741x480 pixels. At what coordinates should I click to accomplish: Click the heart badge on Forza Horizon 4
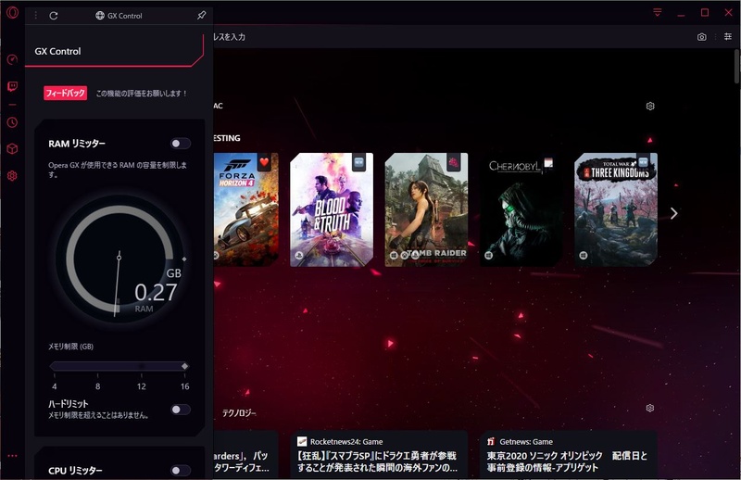(264, 162)
